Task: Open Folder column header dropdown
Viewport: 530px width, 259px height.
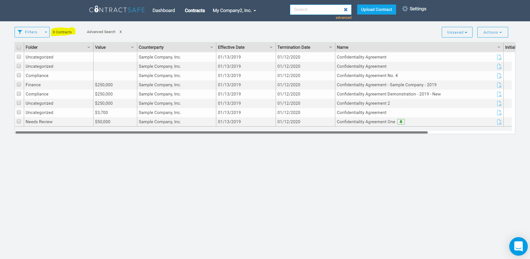Action: point(89,47)
